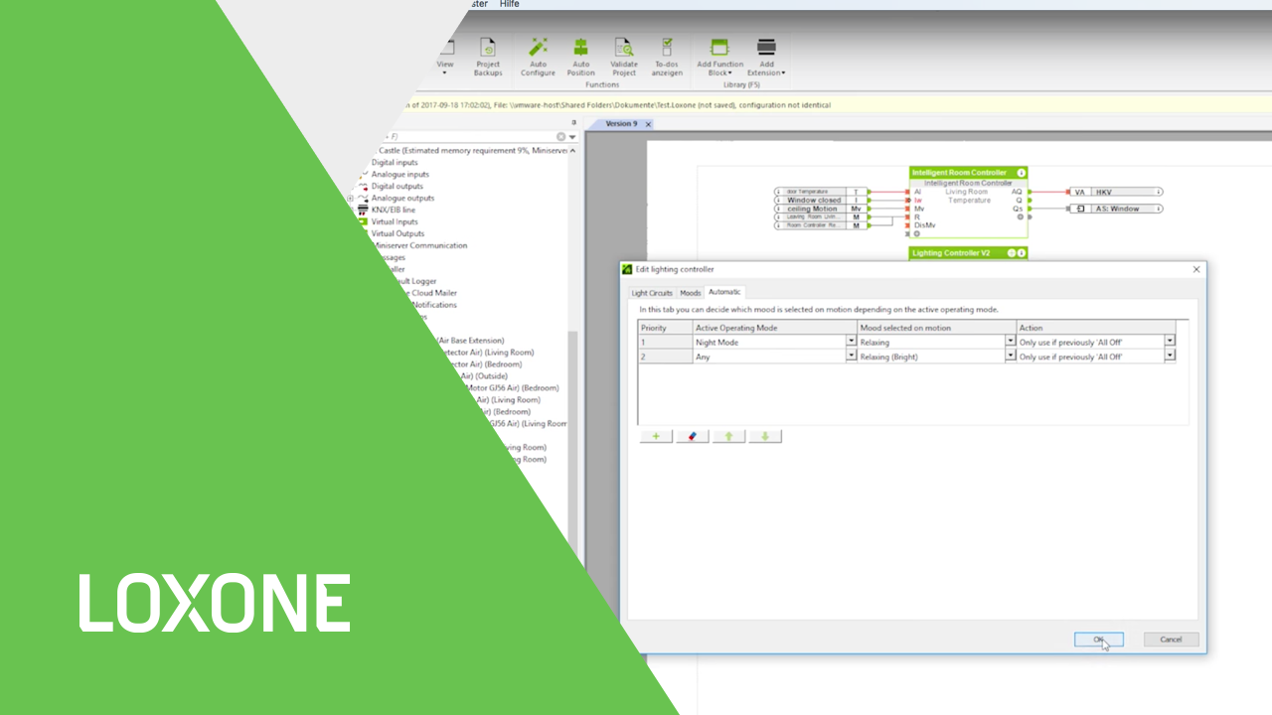Move priority down with the green down arrow
This screenshot has width=1272, height=715.
[764, 436]
